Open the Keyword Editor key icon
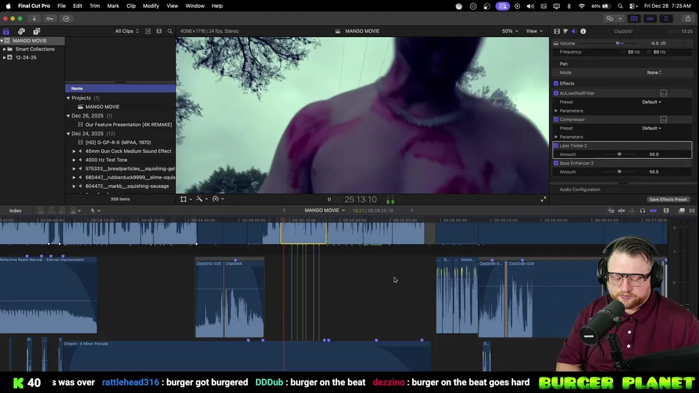The width and height of the screenshot is (699, 393). click(50, 19)
